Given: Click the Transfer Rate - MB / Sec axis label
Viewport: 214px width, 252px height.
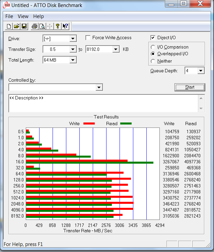Looking at the screenshot, I should coord(88,231).
